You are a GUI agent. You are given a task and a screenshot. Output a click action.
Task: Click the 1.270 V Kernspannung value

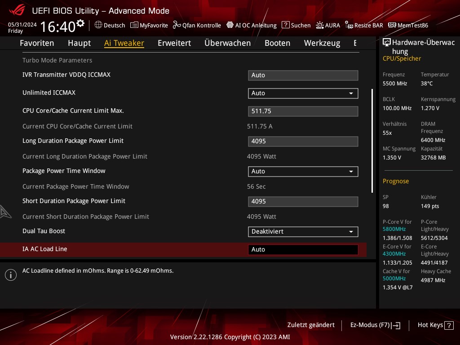(x=430, y=108)
